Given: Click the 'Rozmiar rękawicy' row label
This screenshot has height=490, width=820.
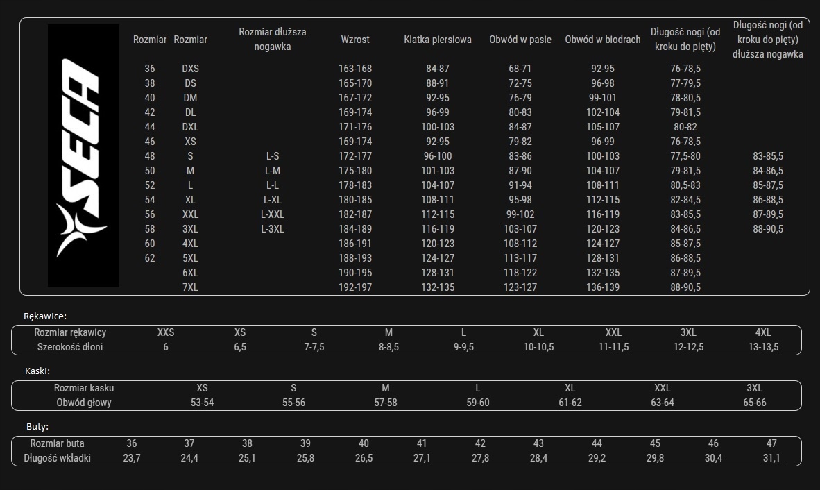Looking at the screenshot, I should [70, 332].
